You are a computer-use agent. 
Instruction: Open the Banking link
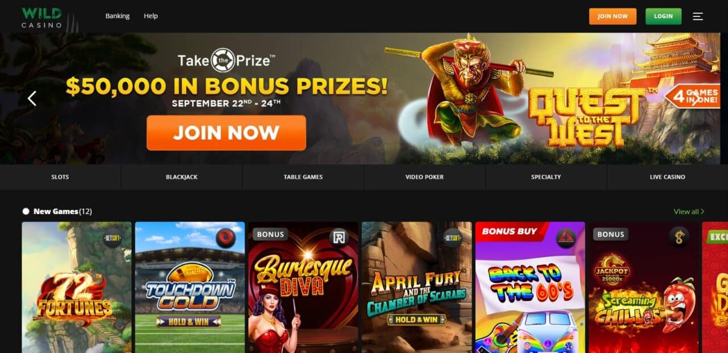[x=118, y=16]
